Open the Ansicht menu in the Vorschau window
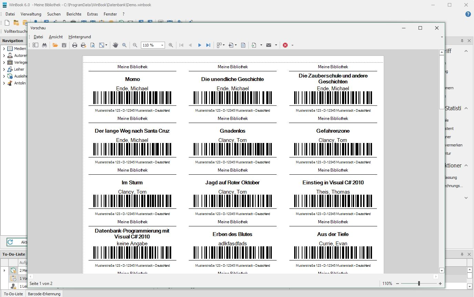The image size is (474, 297). (x=56, y=37)
